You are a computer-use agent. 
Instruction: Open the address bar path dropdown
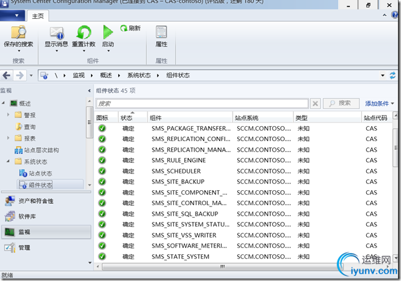[x=382, y=75]
